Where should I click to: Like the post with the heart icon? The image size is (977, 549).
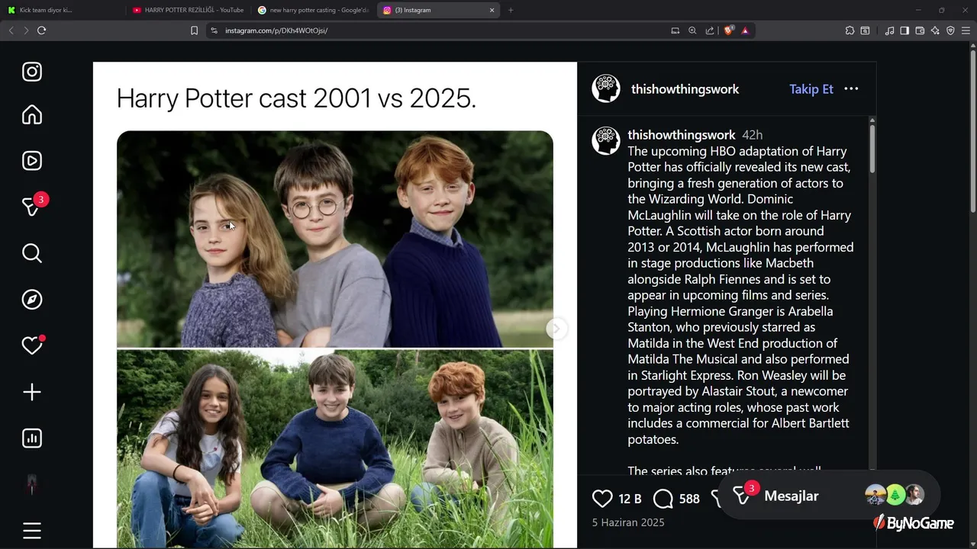602,499
